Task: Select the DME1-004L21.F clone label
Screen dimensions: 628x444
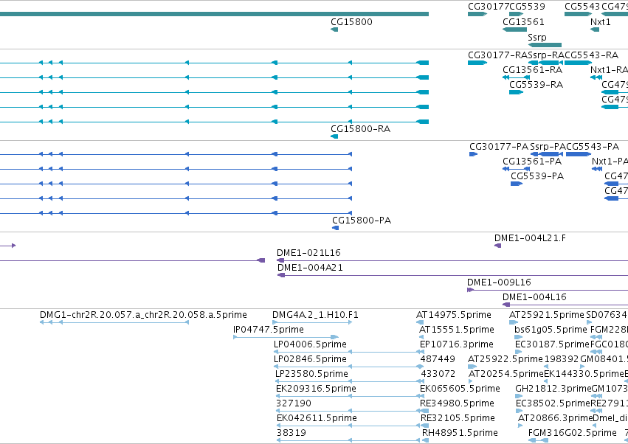Action: [x=530, y=238]
